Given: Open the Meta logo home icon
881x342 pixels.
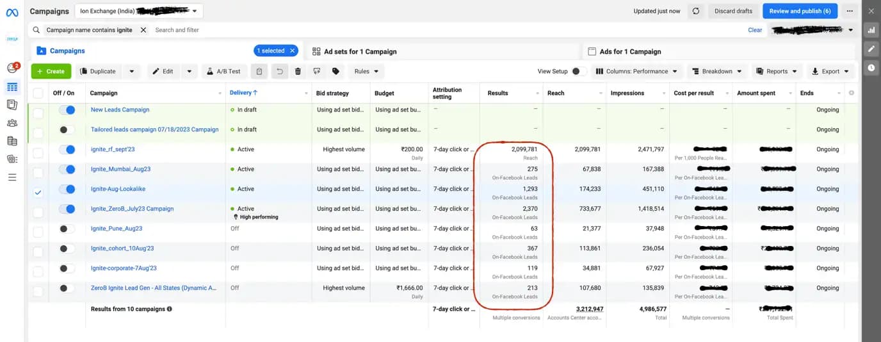Looking at the screenshot, I should tap(12, 11).
